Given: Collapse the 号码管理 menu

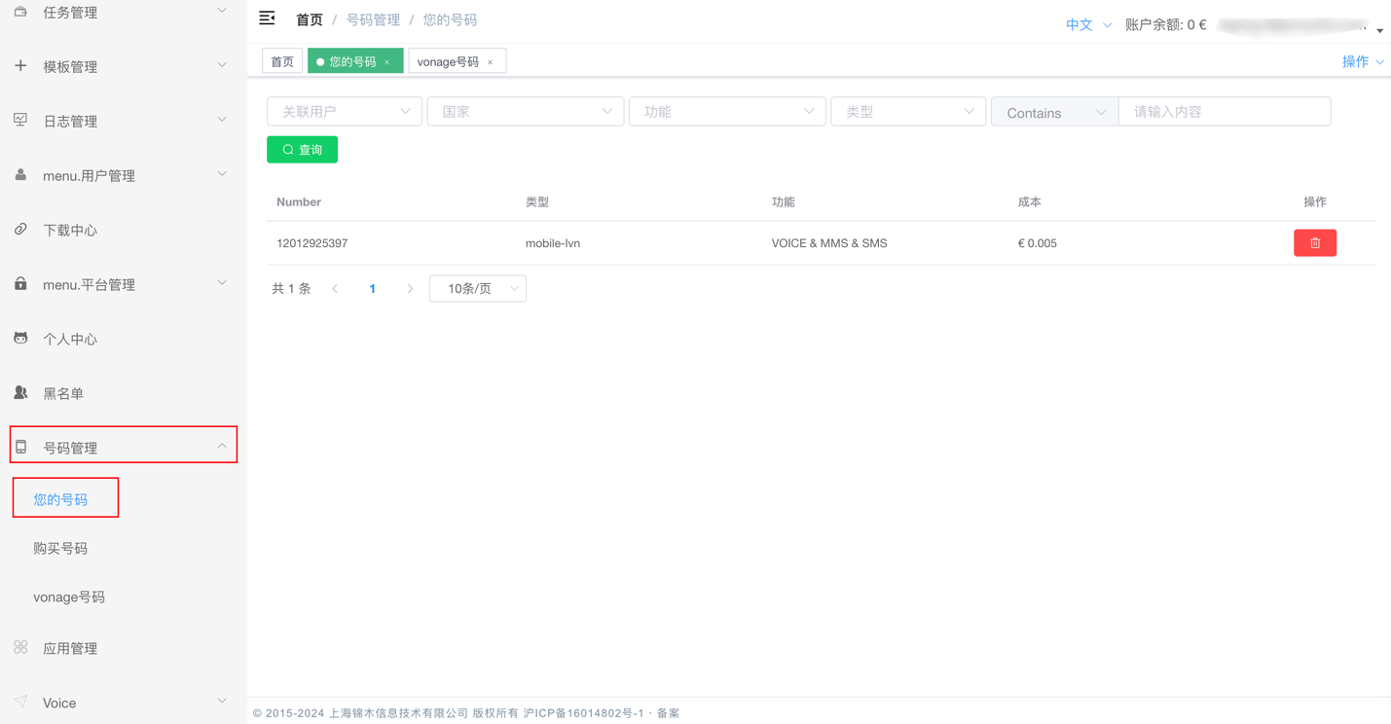Looking at the screenshot, I should coord(222,447).
